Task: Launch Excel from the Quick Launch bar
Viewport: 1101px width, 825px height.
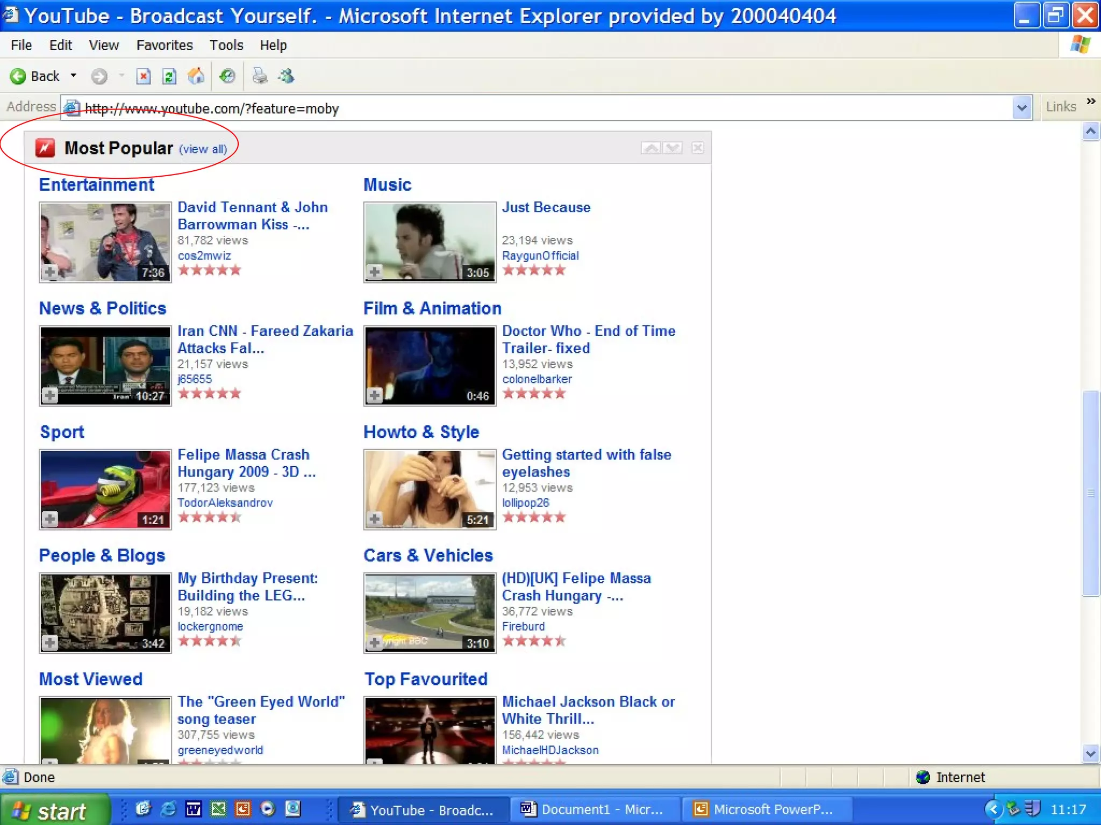Action: (x=218, y=809)
